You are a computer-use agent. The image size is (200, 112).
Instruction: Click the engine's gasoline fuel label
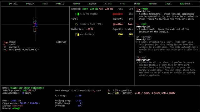[117, 14]
